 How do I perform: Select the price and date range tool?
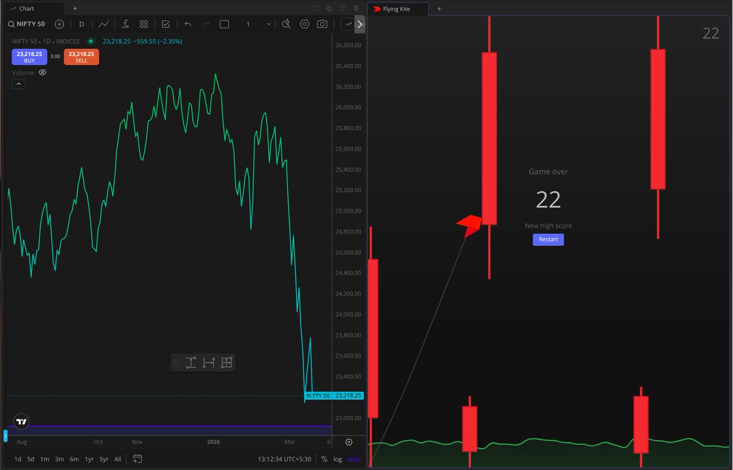(227, 363)
